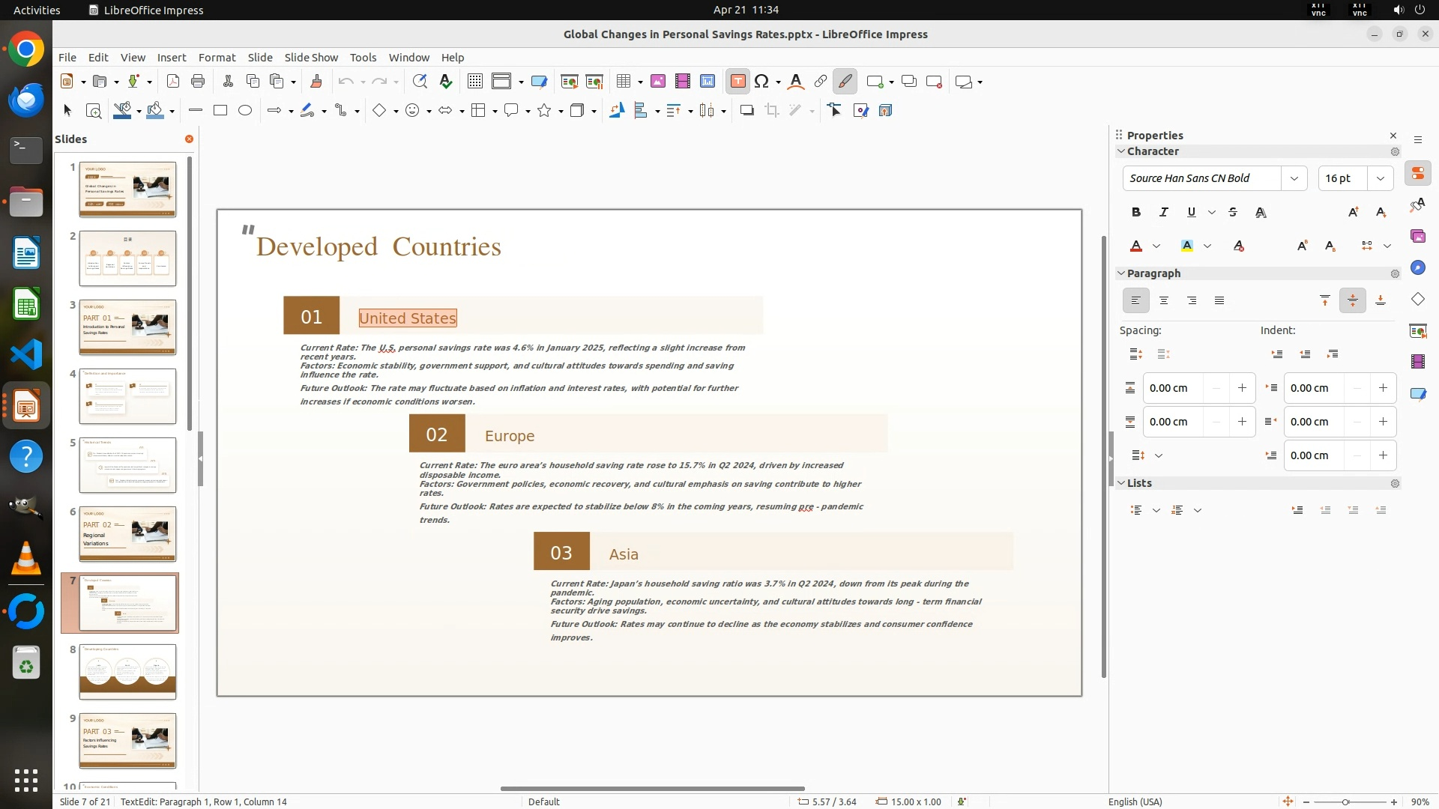1439x809 pixels.
Task: Select the Rectangle drawing tool
Action: [220, 111]
